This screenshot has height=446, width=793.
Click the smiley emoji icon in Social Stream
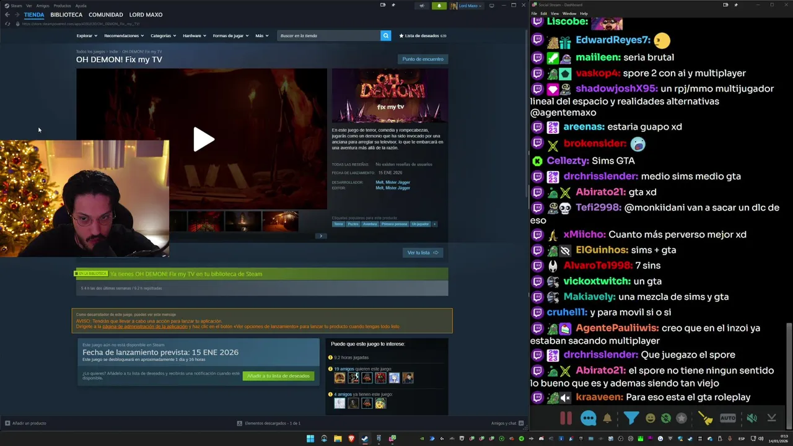(650, 418)
